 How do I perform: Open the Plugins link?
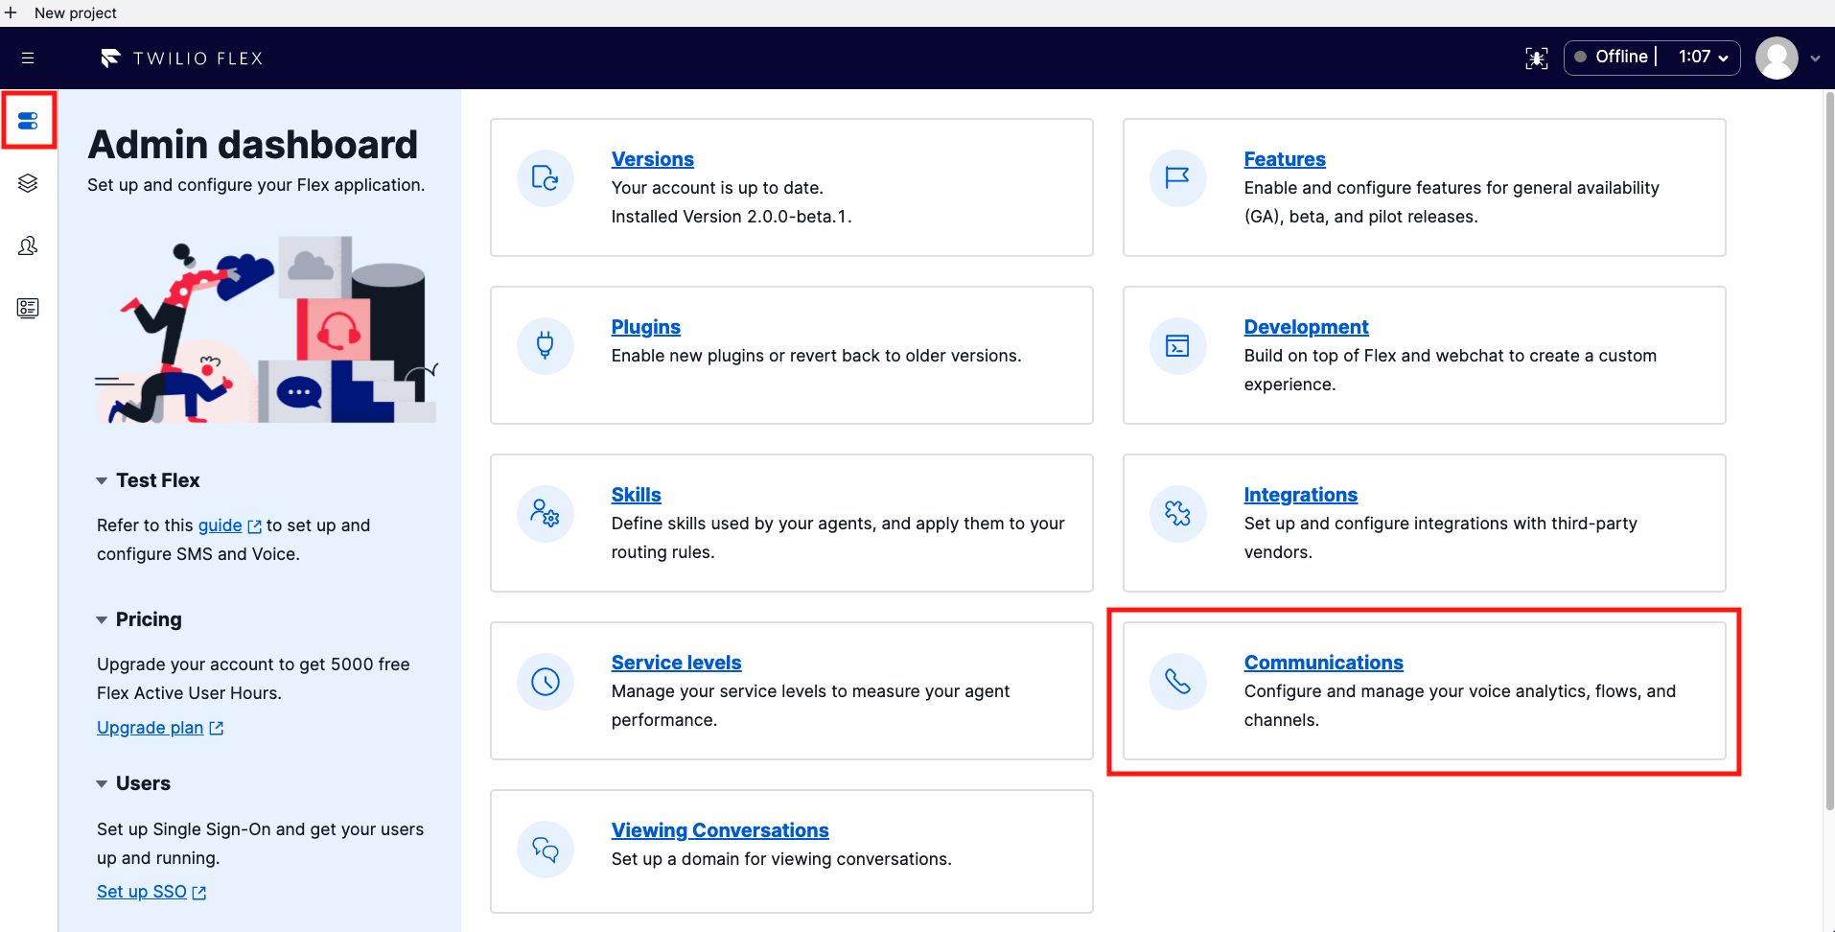pos(646,327)
